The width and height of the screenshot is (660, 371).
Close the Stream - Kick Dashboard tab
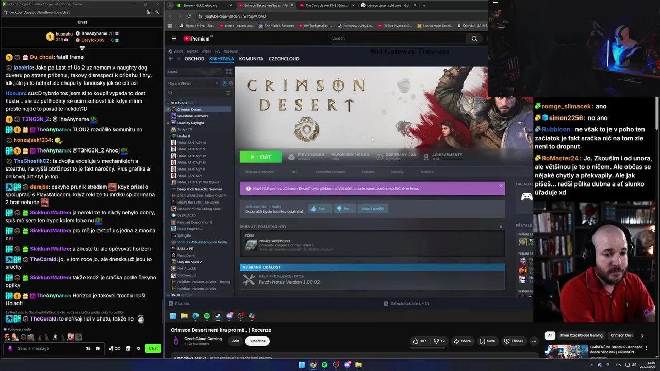click(x=230, y=5)
